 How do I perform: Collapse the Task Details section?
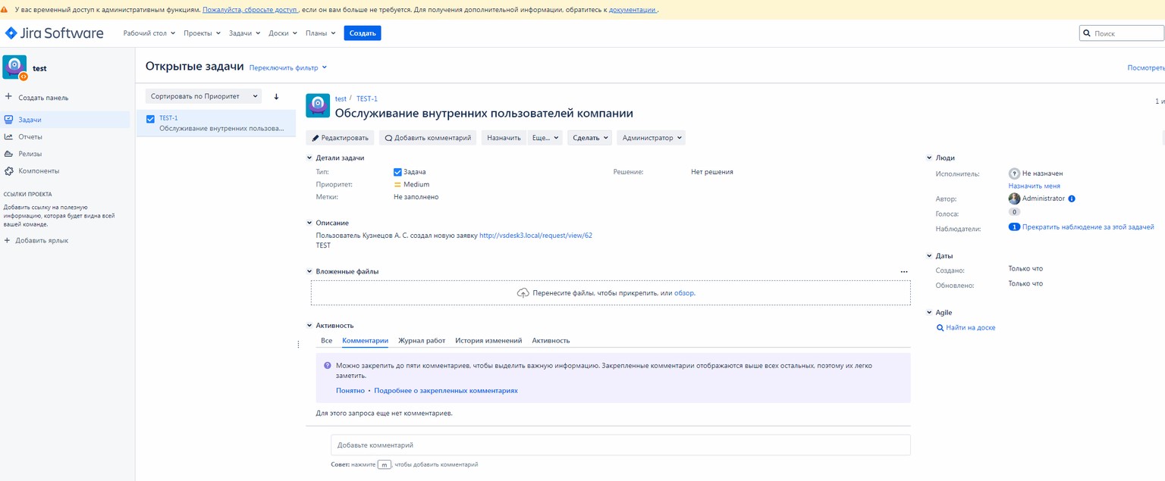(309, 158)
